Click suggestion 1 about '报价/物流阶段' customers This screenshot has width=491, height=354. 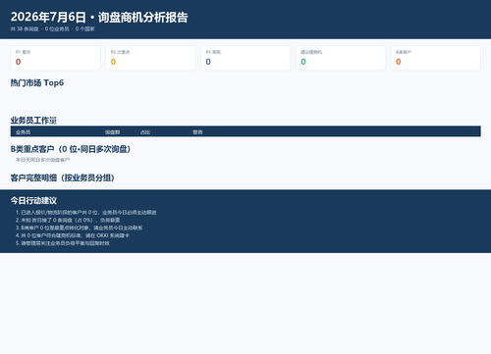click(86, 213)
